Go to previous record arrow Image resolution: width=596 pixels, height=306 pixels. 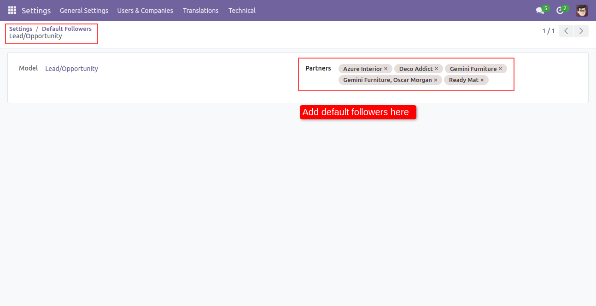coord(566,31)
